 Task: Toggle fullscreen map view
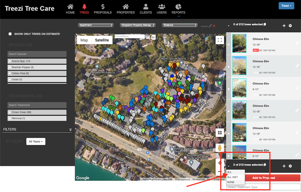click(220, 40)
